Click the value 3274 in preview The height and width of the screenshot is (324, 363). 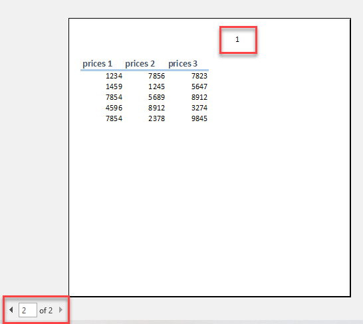pyautogui.click(x=199, y=108)
